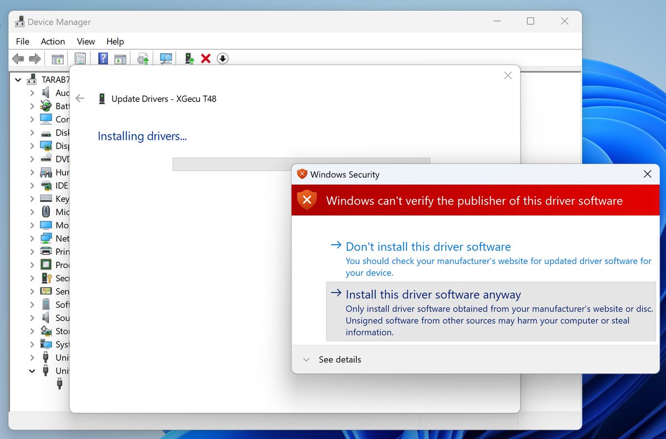This screenshot has width=666, height=439.
Task: Open Properties from the toolbar sheet icon
Action: [x=80, y=58]
